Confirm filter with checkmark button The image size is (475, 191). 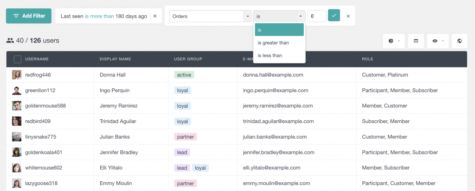[x=334, y=15]
